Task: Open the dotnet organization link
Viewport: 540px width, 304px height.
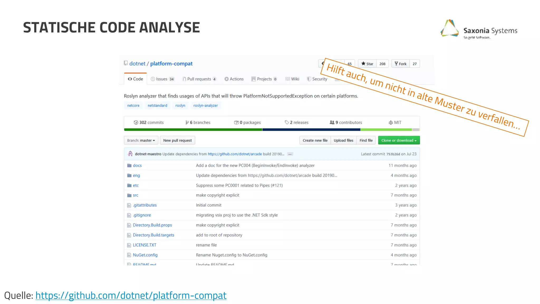Action: pyautogui.click(x=137, y=64)
